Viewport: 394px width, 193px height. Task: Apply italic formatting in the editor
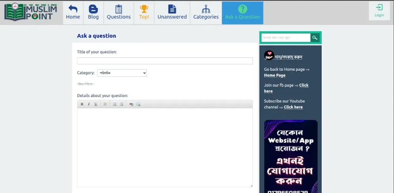coord(89,104)
